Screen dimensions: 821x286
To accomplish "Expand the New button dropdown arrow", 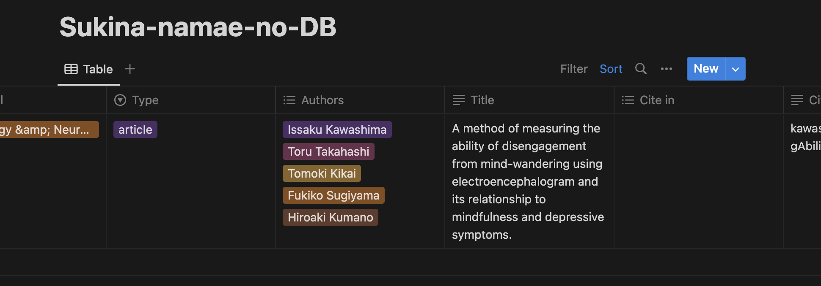I will (736, 69).
